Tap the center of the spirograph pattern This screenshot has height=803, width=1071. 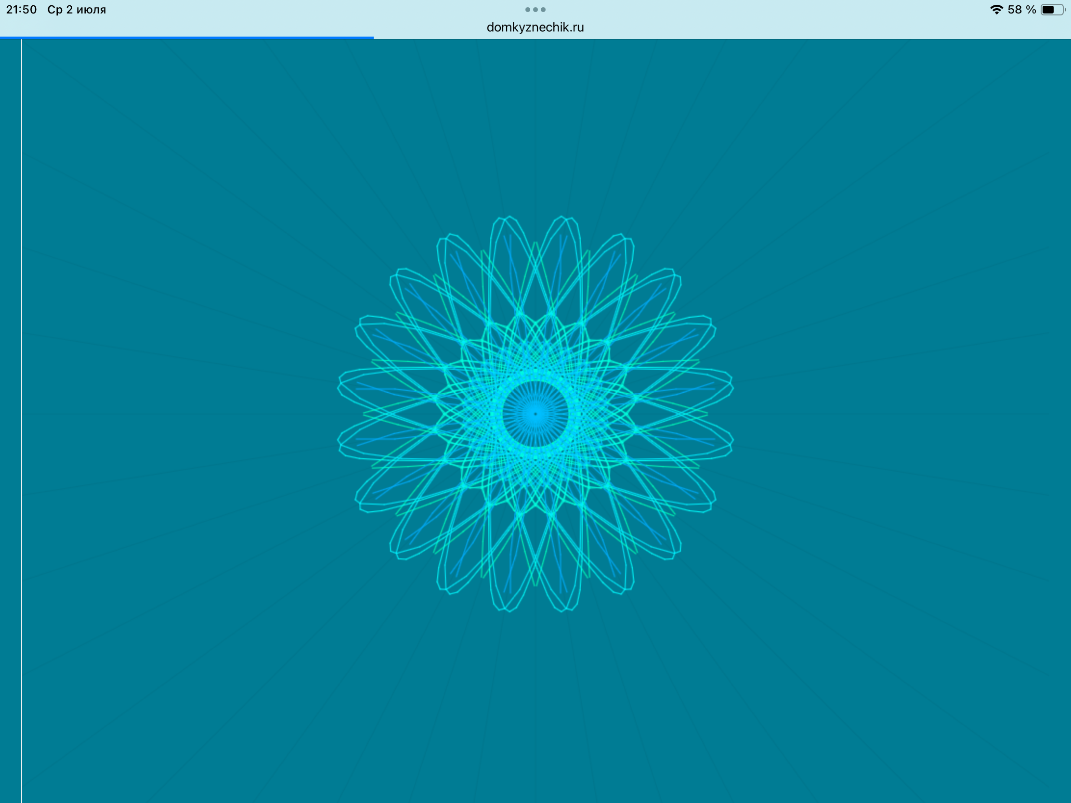[535, 414]
